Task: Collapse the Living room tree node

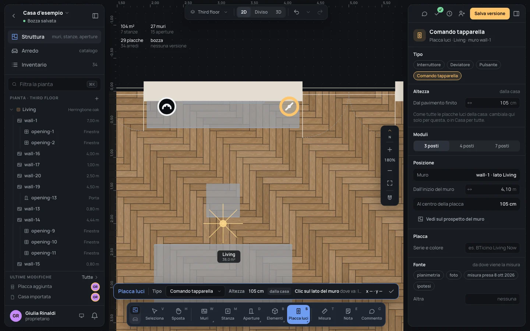Action: click(11, 110)
